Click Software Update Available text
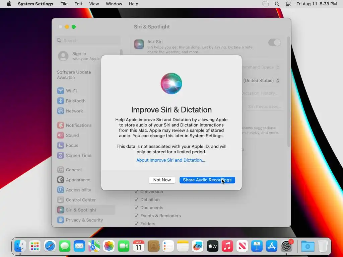This screenshot has width=343, height=257. pyautogui.click(x=74, y=75)
